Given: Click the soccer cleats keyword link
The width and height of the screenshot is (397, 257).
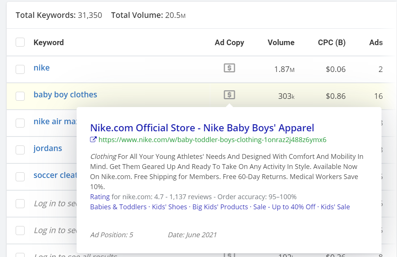Looking at the screenshot, I should 55,175.
